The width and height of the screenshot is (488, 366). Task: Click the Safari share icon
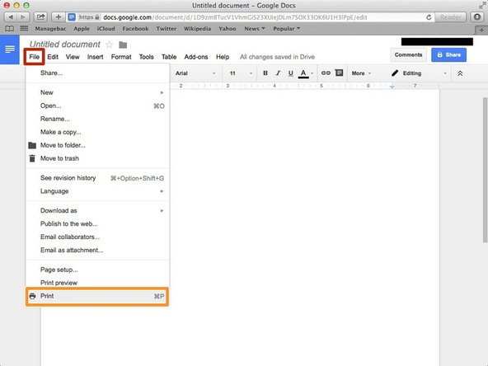click(40, 17)
